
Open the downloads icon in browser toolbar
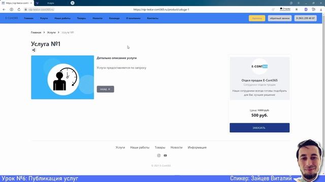tap(321, 10)
